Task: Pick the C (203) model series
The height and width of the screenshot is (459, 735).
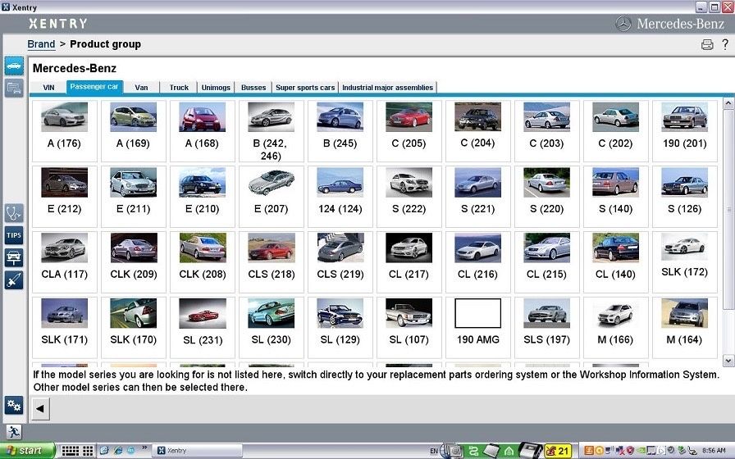Action: click(x=546, y=130)
